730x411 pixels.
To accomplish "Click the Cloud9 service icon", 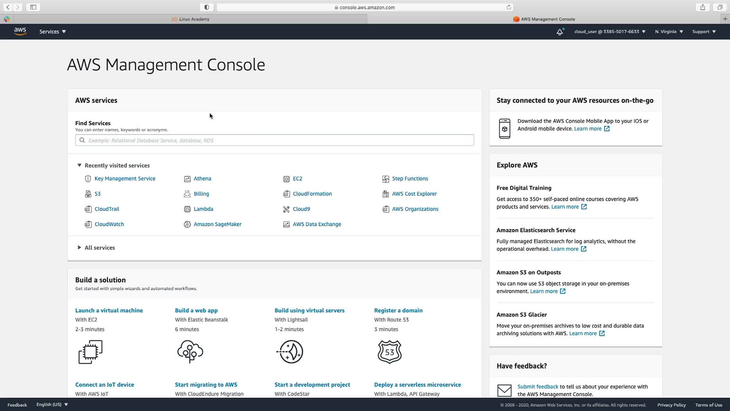I will tap(286, 209).
